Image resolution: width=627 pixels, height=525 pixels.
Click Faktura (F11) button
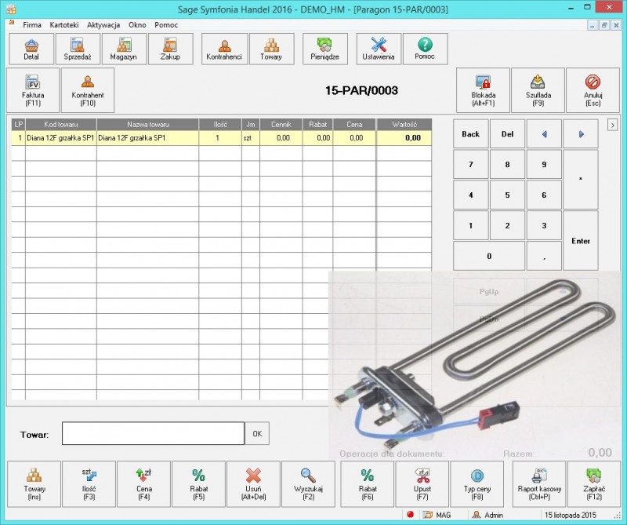pos(33,90)
